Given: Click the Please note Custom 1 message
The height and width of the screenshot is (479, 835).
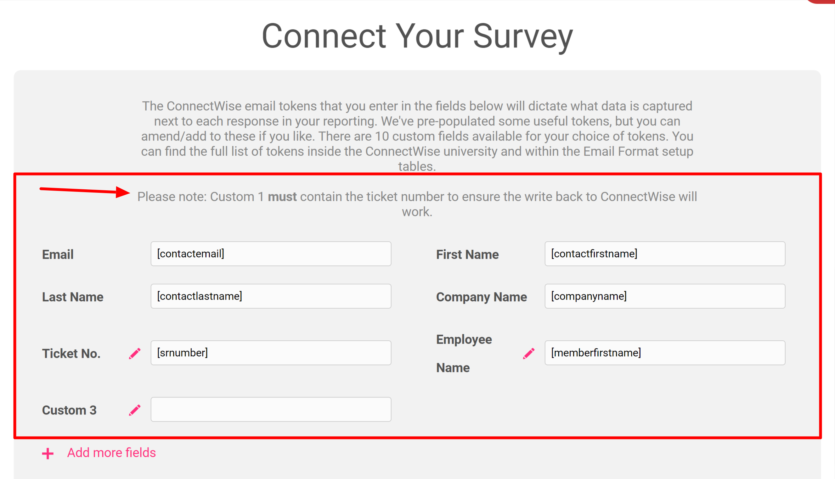Looking at the screenshot, I should click(417, 204).
